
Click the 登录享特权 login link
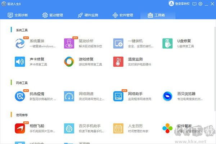(x=182, y=4)
